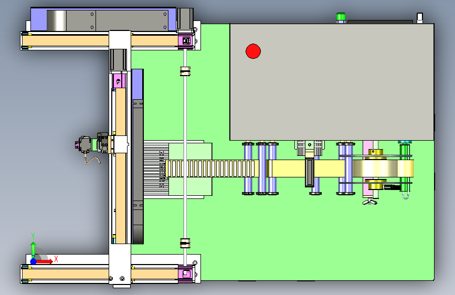The width and height of the screenshot is (455, 295).
Task: Select the white post at enclosure top-right corner
Action: (x=420, y=17)
